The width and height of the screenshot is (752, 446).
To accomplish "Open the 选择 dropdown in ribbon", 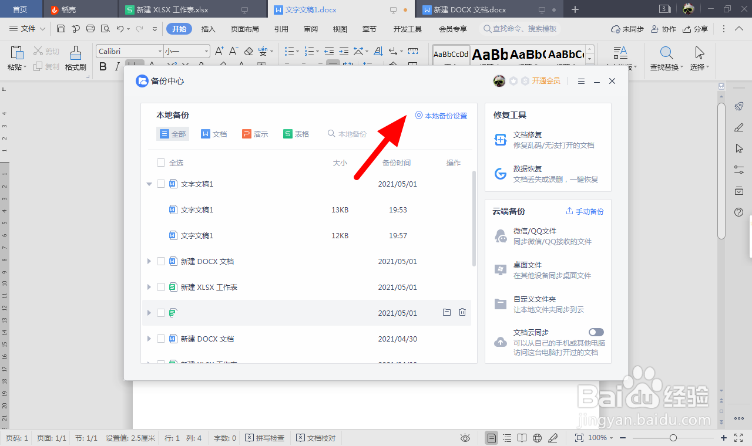I will 699,58.
